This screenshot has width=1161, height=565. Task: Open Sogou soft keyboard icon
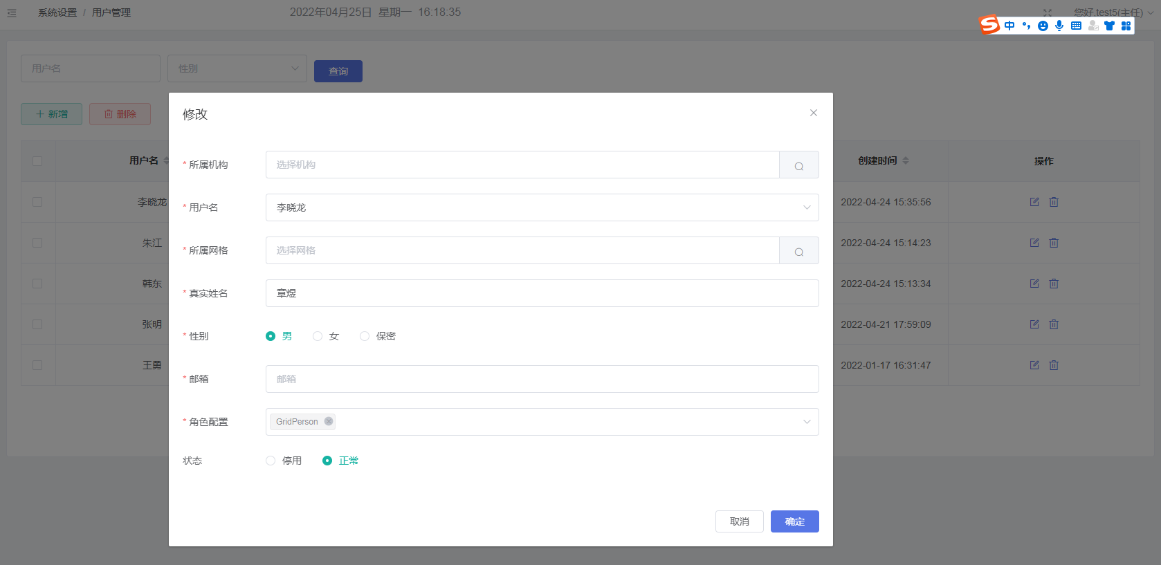tap(1076, 26)
